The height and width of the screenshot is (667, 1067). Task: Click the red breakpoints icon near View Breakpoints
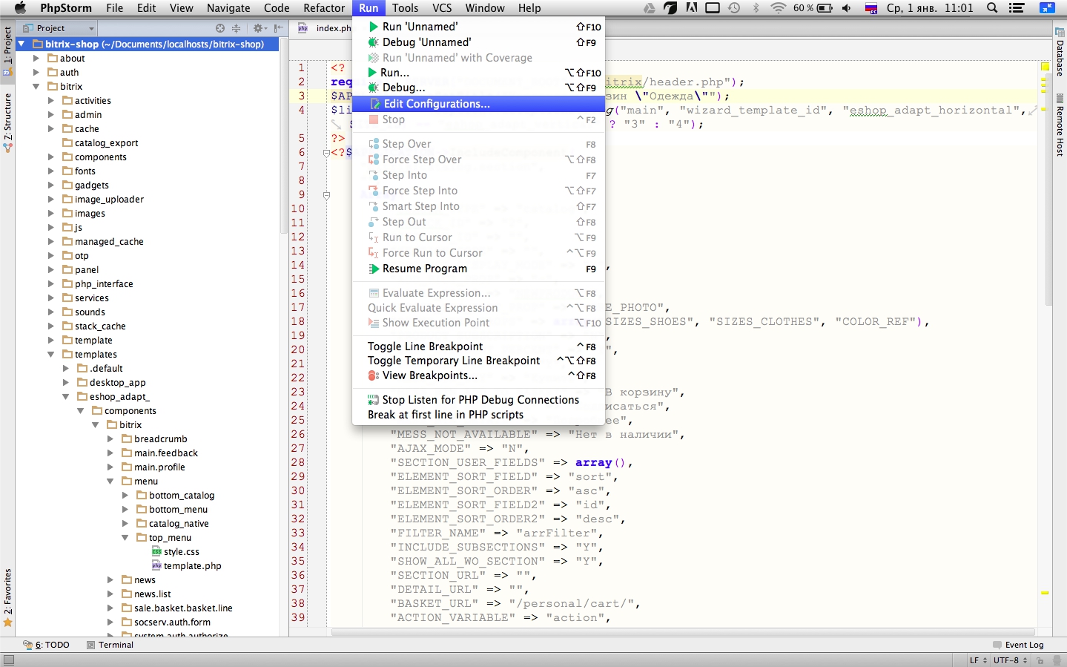tap(374, 375)
